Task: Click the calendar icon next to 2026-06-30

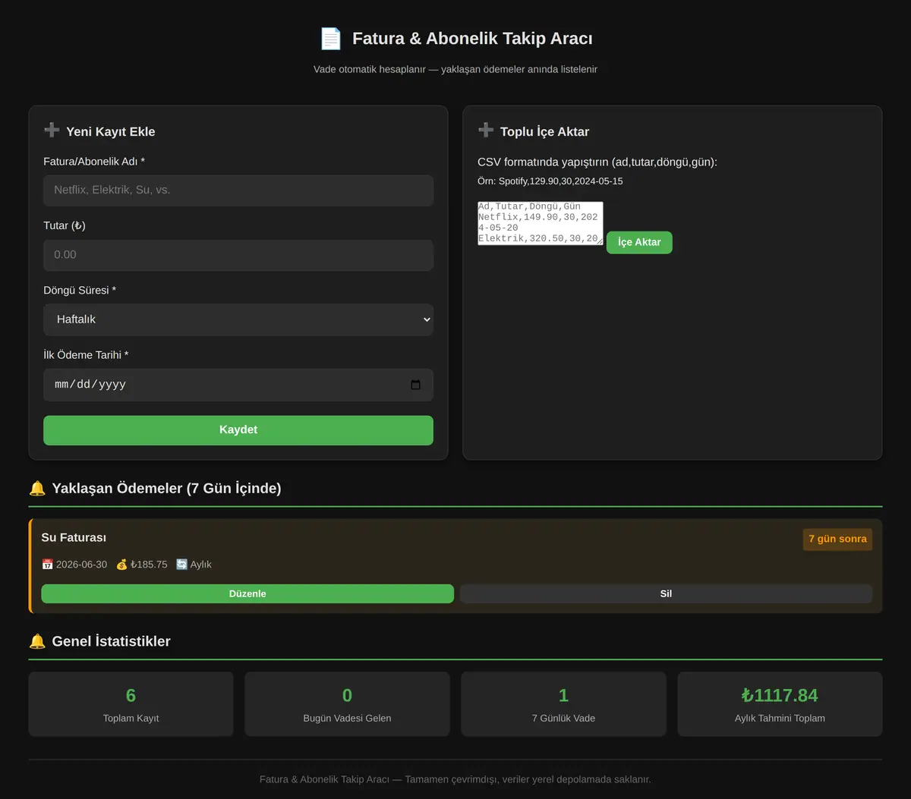Action: pos(47,565)
